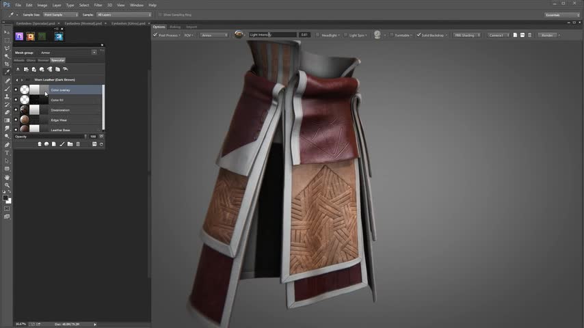This screenshot has height=328, width=584.
Task: Select the Clone Stamp tool
Action: (7, 96)
